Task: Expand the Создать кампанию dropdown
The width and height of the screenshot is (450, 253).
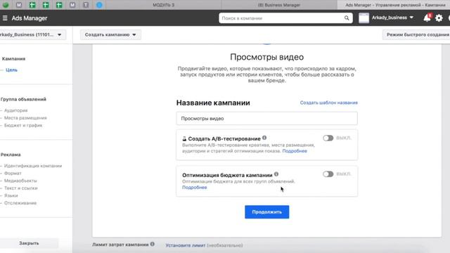Action: pos(110,34)
